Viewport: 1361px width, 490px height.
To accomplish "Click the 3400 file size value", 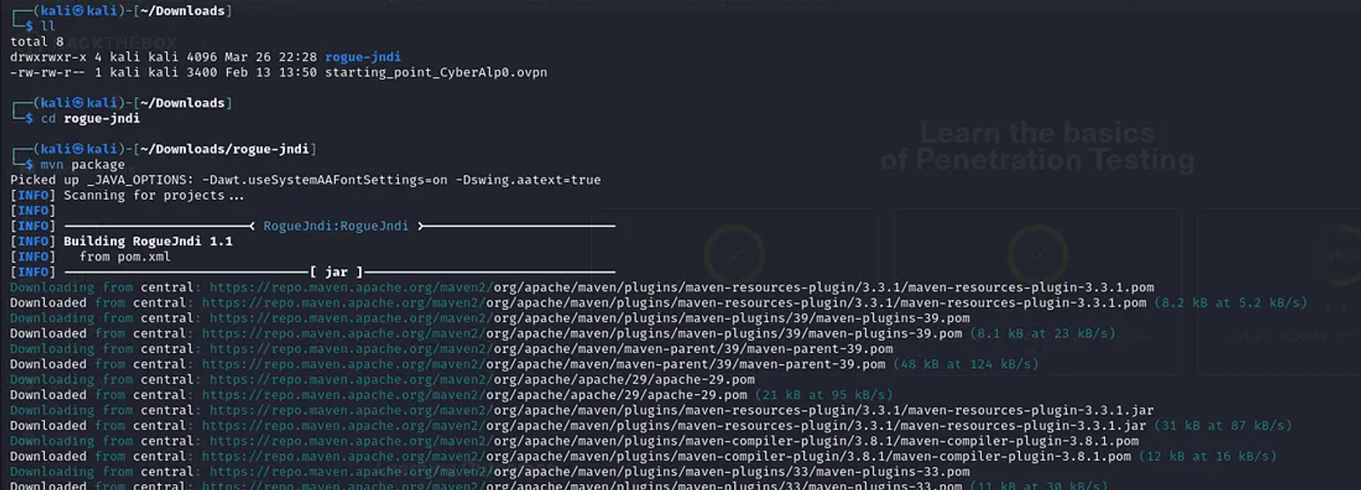I will click(x=202, y=72).
